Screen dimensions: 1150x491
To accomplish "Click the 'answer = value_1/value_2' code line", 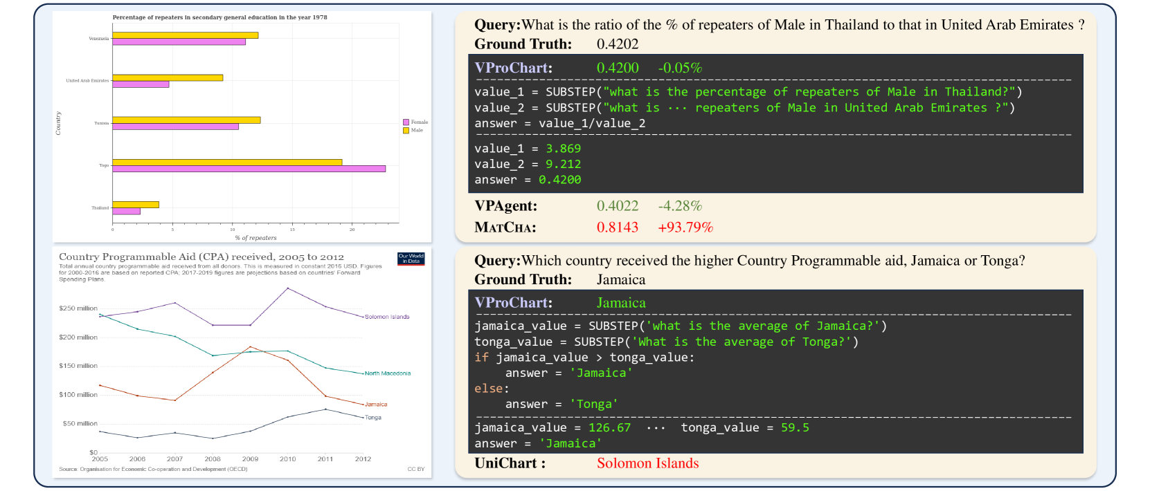I will click(559, 124).
